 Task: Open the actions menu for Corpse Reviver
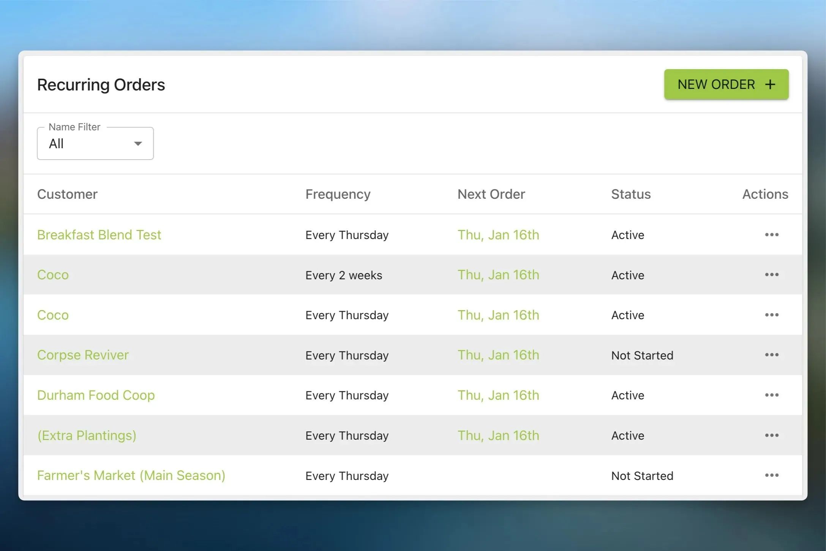[772, 355]
